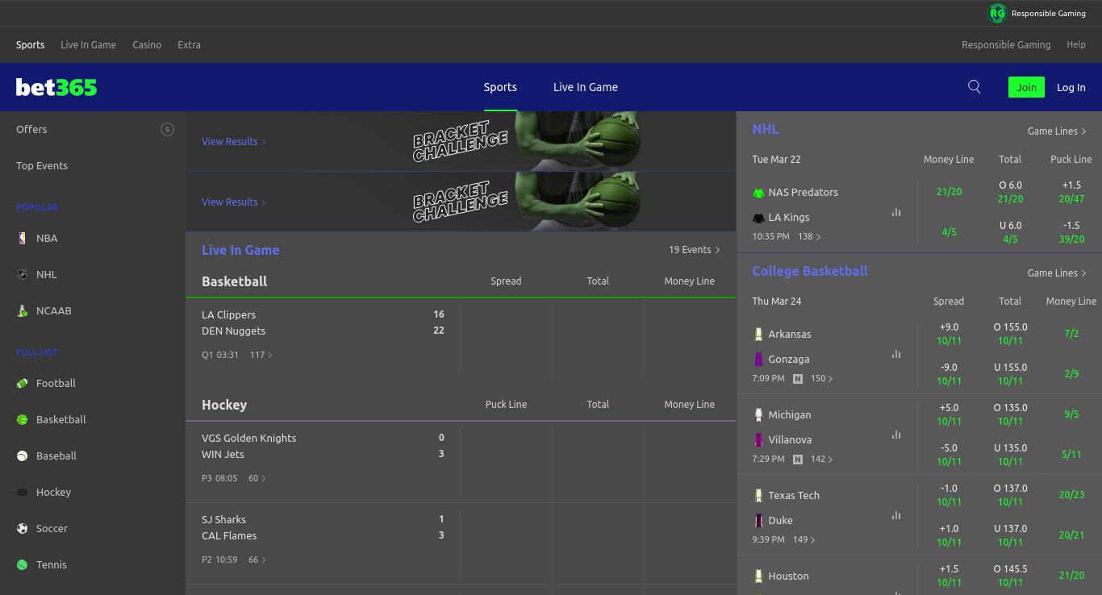This screenshot has width=1102, height=595.
Task: Open the Help link
Action: point(1076,44)
